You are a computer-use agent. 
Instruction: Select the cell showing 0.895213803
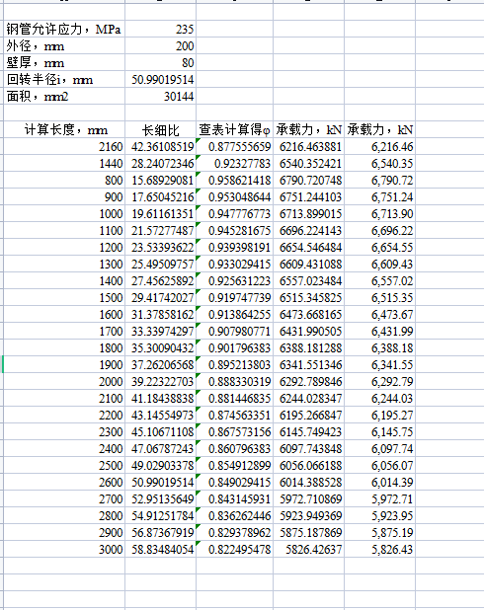click(235, 364)
